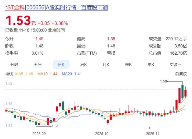Switch to the 五日 chart tab
This screenshot has height=139, width=192.
pos(38,65)
